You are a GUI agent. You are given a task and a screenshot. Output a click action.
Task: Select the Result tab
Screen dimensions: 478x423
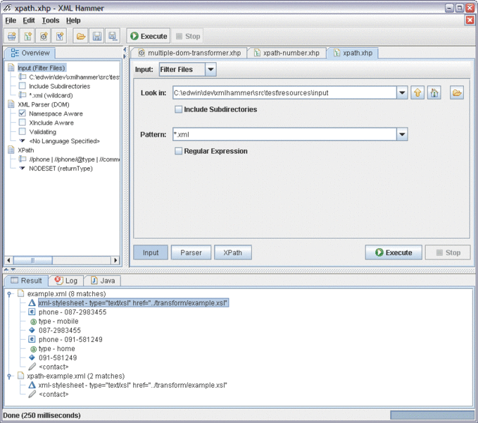26,281
